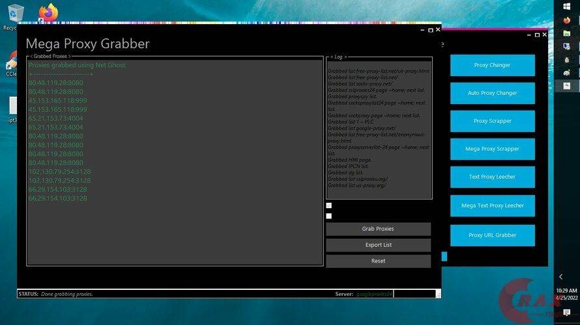Maximize the background Net Ghost menu window
Viewport: 580px width, 325px height.
point(537,35)
